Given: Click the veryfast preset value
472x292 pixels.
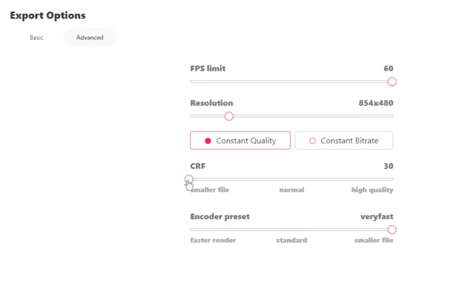Looking at the screenshot, I should (377, 217).
